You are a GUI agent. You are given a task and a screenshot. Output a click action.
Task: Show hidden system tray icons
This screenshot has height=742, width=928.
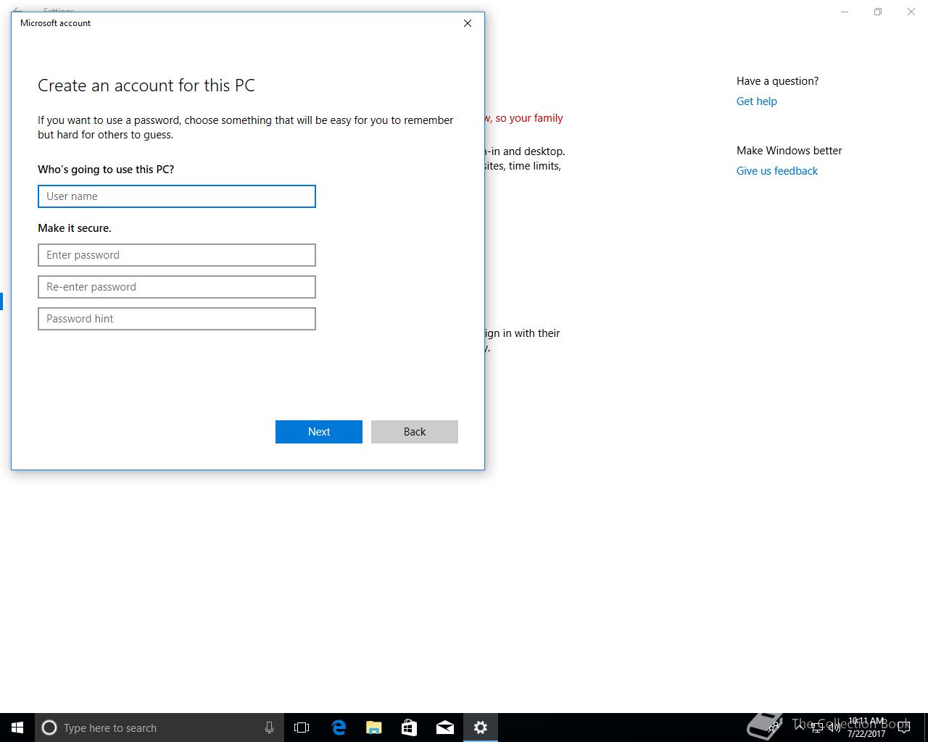point(801,728)
